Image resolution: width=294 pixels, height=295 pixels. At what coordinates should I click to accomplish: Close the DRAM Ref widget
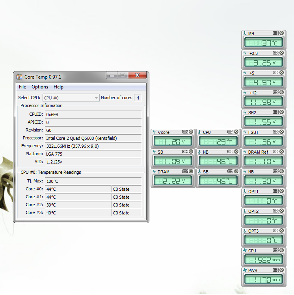coord(281,152)
